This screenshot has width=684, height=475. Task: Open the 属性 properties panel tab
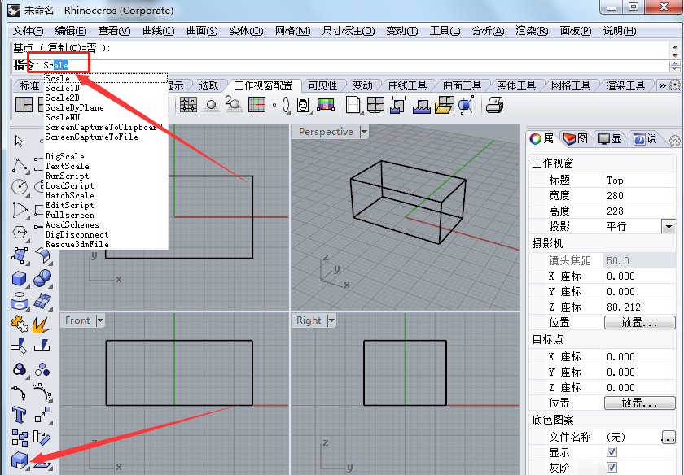click(541, 138)
